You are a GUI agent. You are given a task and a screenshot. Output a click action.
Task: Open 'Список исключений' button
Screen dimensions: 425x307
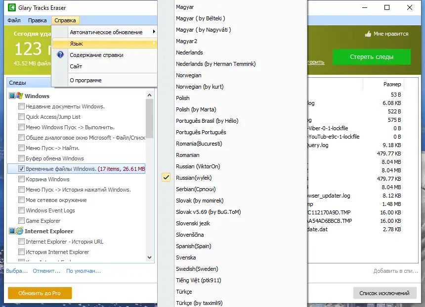click(384, 293)
